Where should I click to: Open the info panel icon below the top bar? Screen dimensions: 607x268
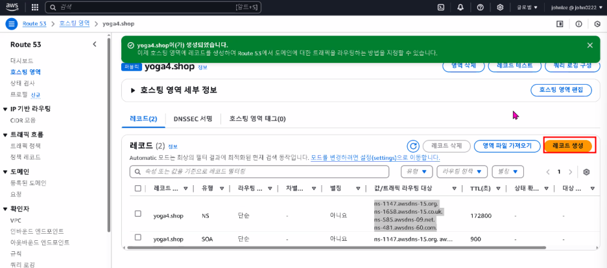578,24
